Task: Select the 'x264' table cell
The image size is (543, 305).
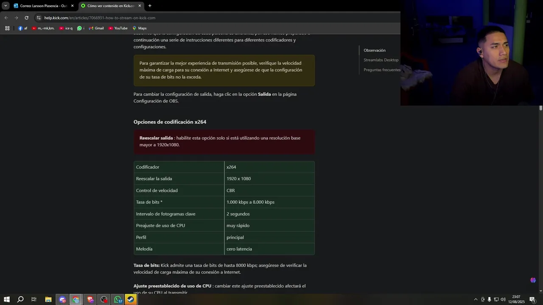Action: coord(269,167)
